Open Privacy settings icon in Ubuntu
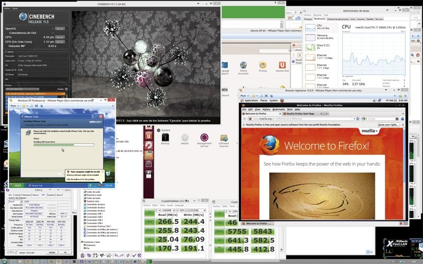Image resolution: width=423 pixels, height=264 pixels. (263, 67)
